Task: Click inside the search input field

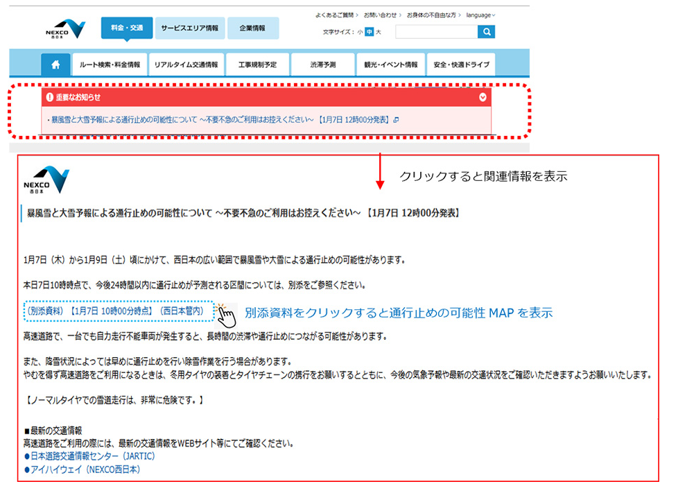Action: pos(437,31)
